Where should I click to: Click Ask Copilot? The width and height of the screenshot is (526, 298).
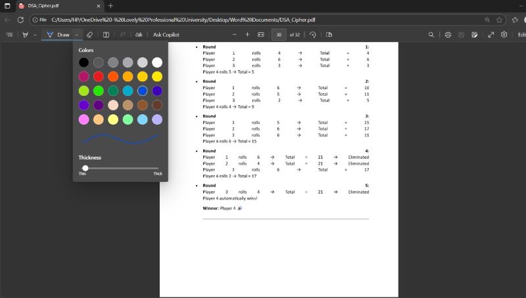pyautogui.click(x=166, y=35)
